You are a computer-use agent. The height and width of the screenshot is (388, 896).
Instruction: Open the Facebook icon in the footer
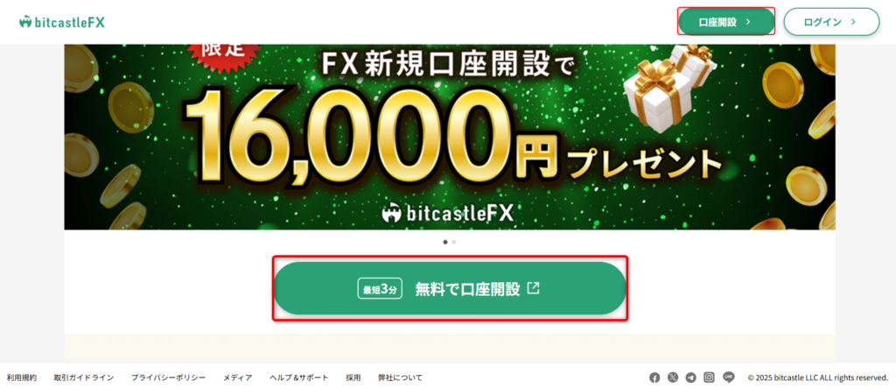[654, 377]
